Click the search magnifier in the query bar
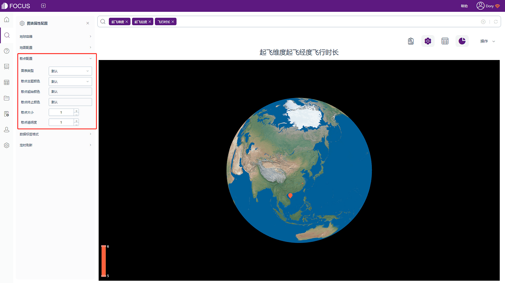505x283 pixels. [103, 22]
